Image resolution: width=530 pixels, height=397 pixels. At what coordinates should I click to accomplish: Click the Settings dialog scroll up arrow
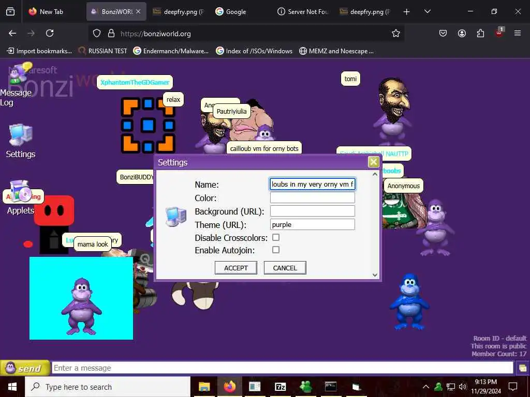(375, 175)
